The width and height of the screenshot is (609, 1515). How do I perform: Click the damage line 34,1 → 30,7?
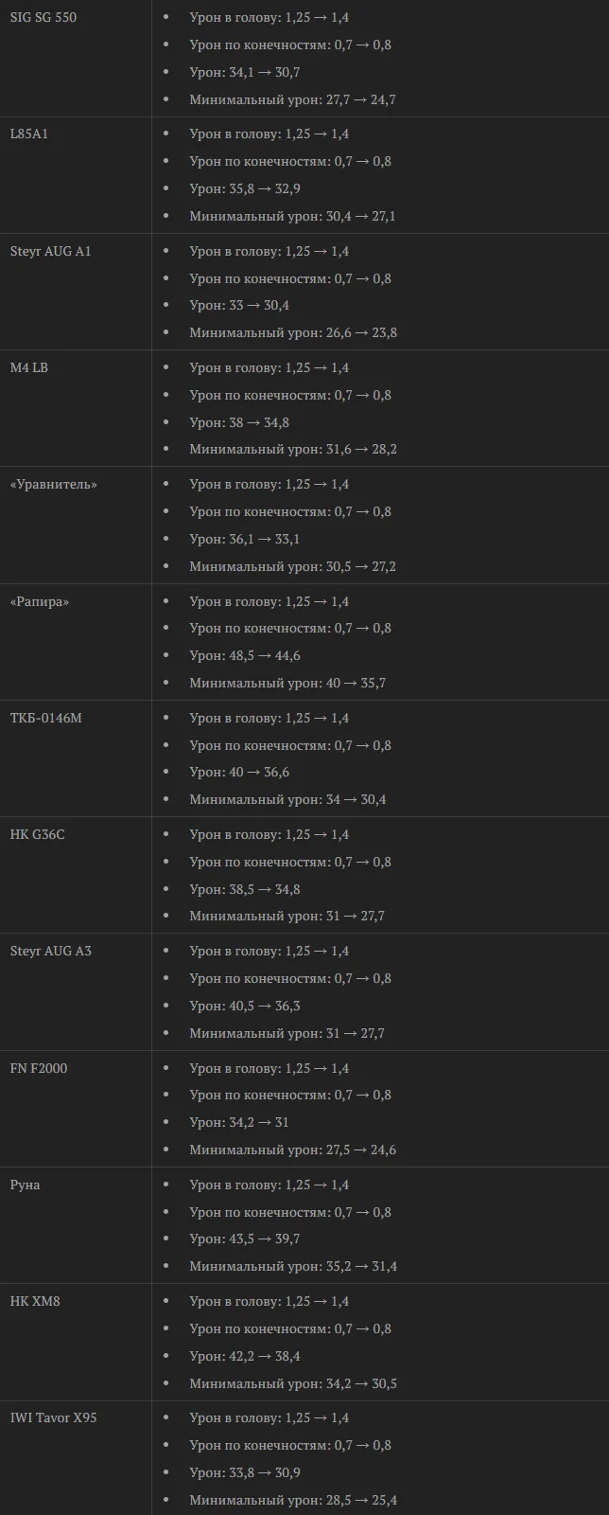(x=245, y=72)
